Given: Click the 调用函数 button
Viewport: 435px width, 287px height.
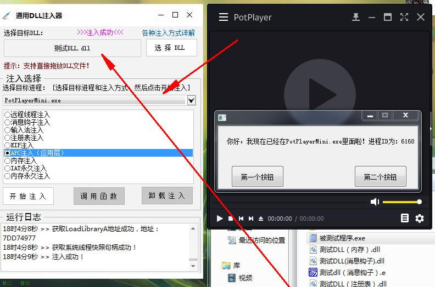Looking at the screenshot, I should 99,196.
